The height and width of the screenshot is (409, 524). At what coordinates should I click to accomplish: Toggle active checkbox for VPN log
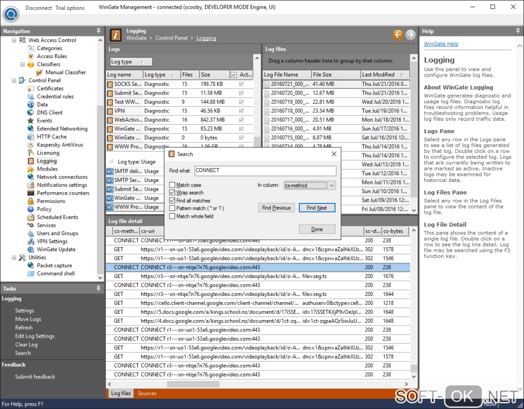point(241,111)
